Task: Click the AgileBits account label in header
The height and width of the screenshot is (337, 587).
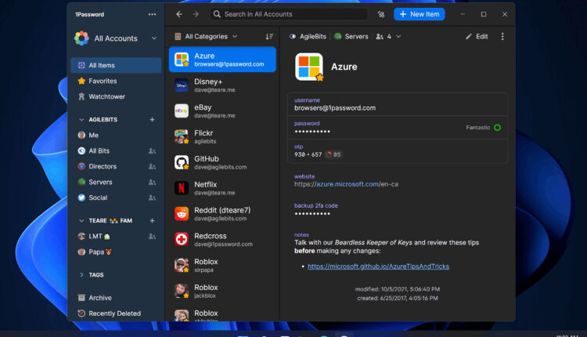Action: (308, 36)
